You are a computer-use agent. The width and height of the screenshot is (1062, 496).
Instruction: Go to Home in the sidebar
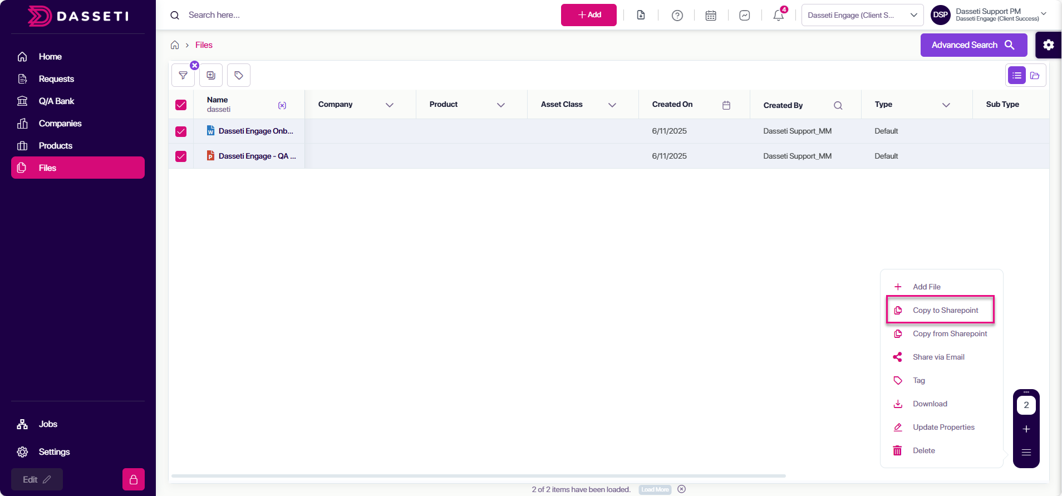click(x=78, y=56)
